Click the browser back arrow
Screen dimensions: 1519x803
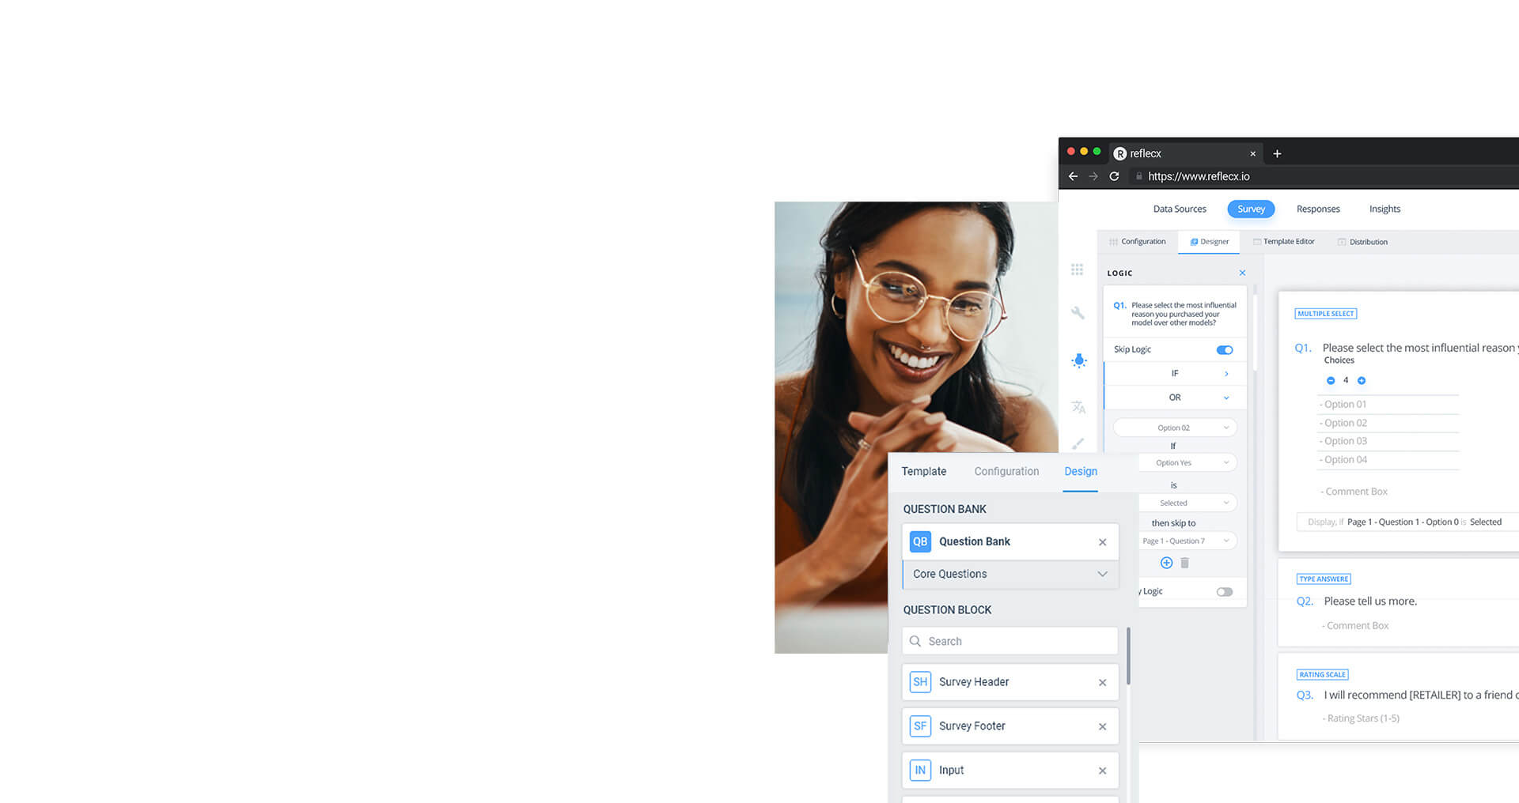coord(1073,176)
